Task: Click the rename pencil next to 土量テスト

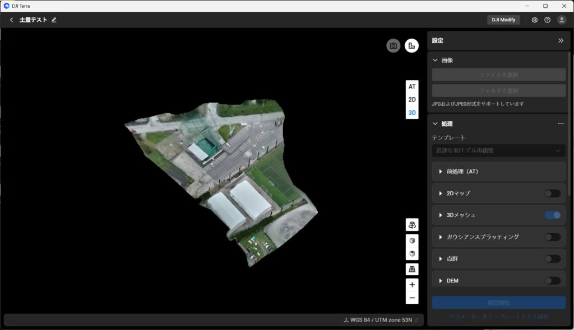Action: coord(54,20)
